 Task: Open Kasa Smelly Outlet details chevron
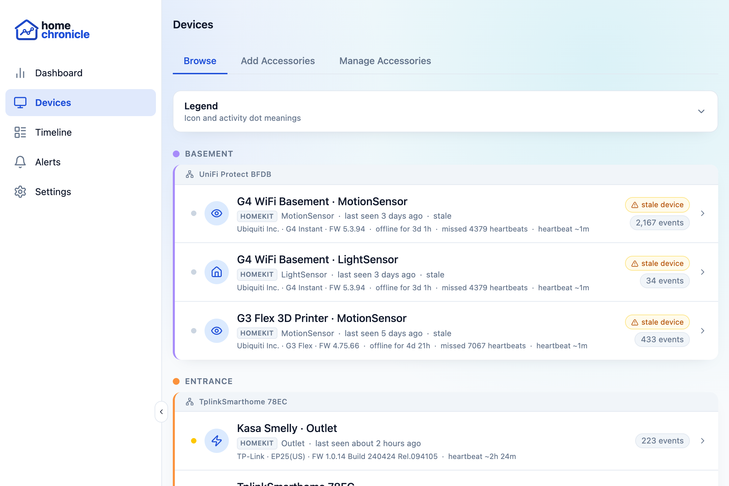703,441
